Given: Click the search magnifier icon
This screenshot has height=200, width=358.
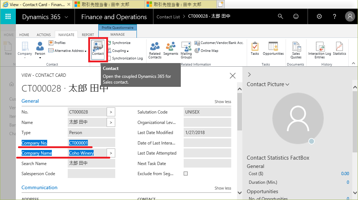Looking at the screenshot, I should [x=280, y=17].
